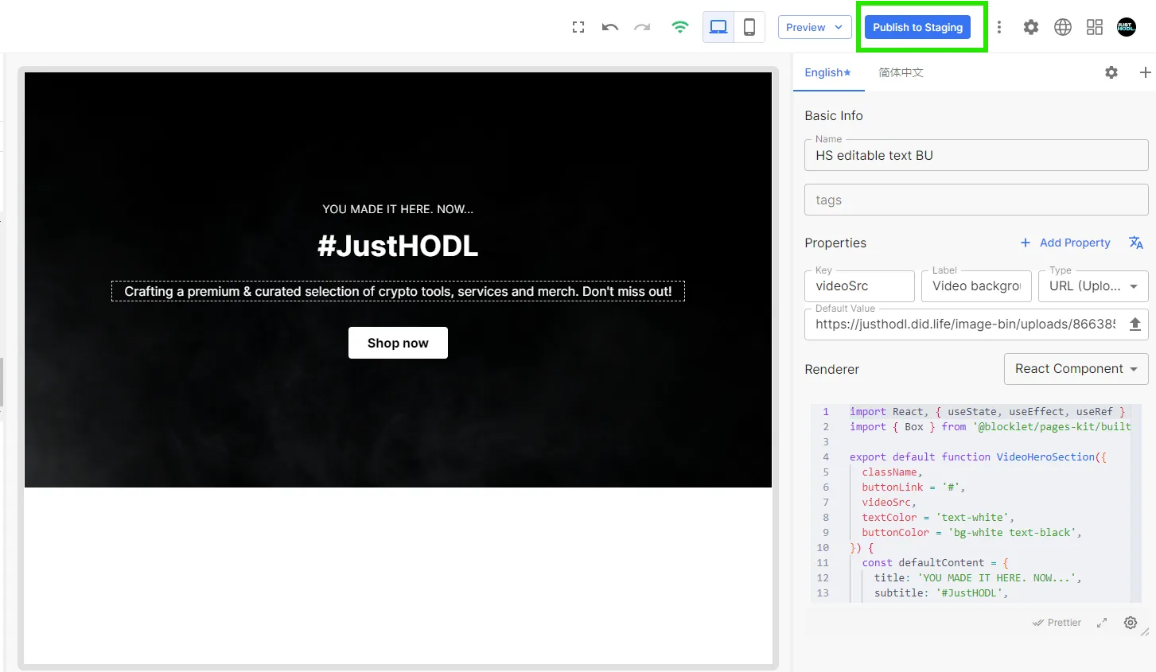
Task: Redo the last change
Action: point(642,27)
